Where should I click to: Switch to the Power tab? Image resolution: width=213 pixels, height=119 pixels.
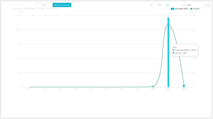tap(44, 5)
